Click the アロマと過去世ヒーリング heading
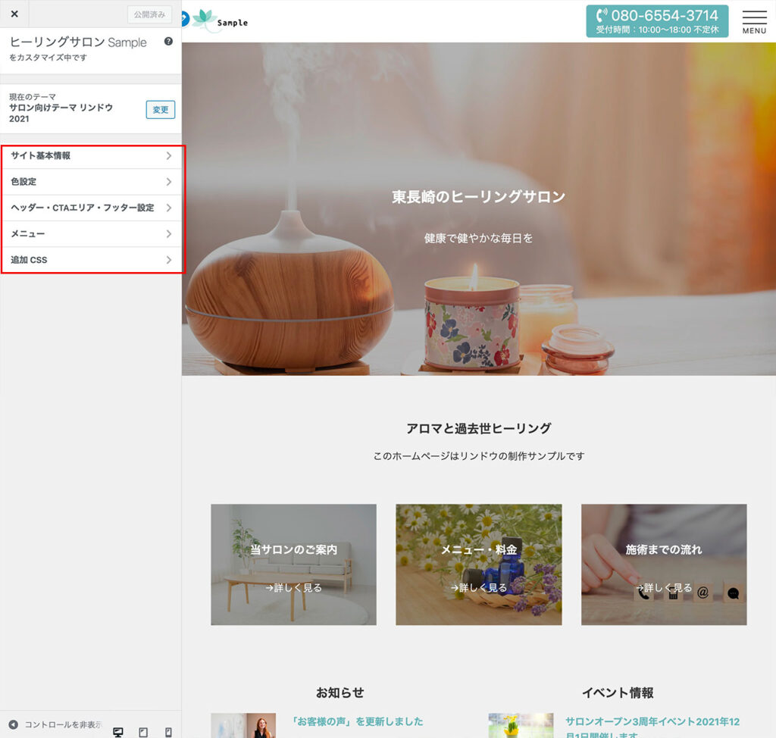Viewport: 776px width, 738px height. [x=479, y=428]
